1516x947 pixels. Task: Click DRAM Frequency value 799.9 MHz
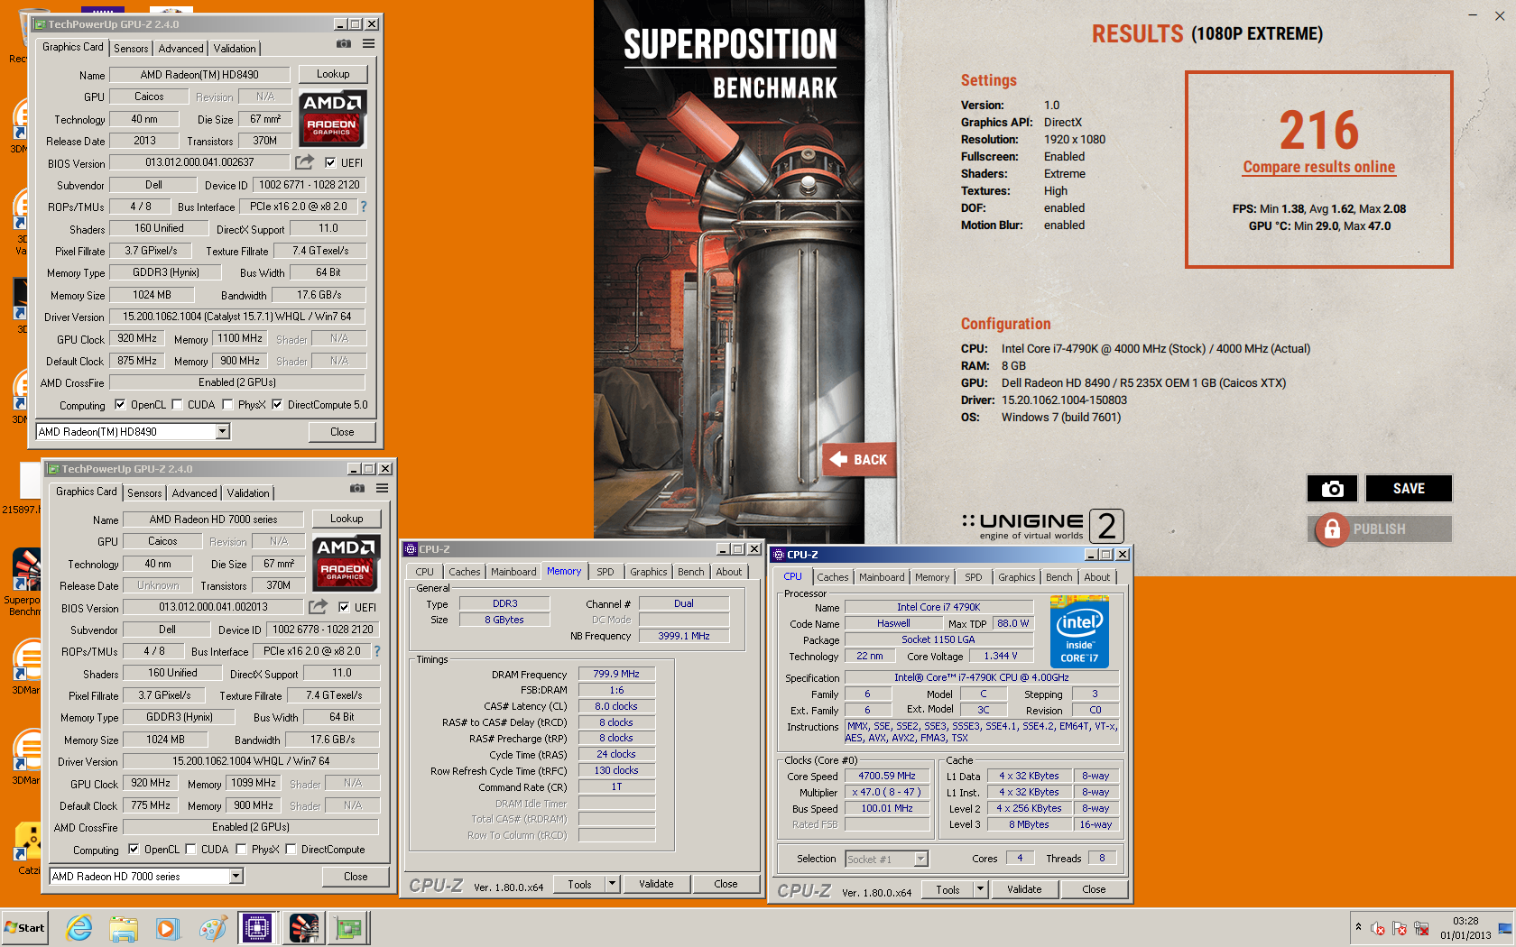pyautogui.click(x=616, y=674)
